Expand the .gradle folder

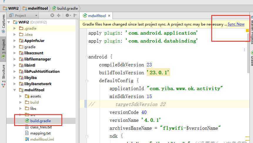[x=15, y=28]
